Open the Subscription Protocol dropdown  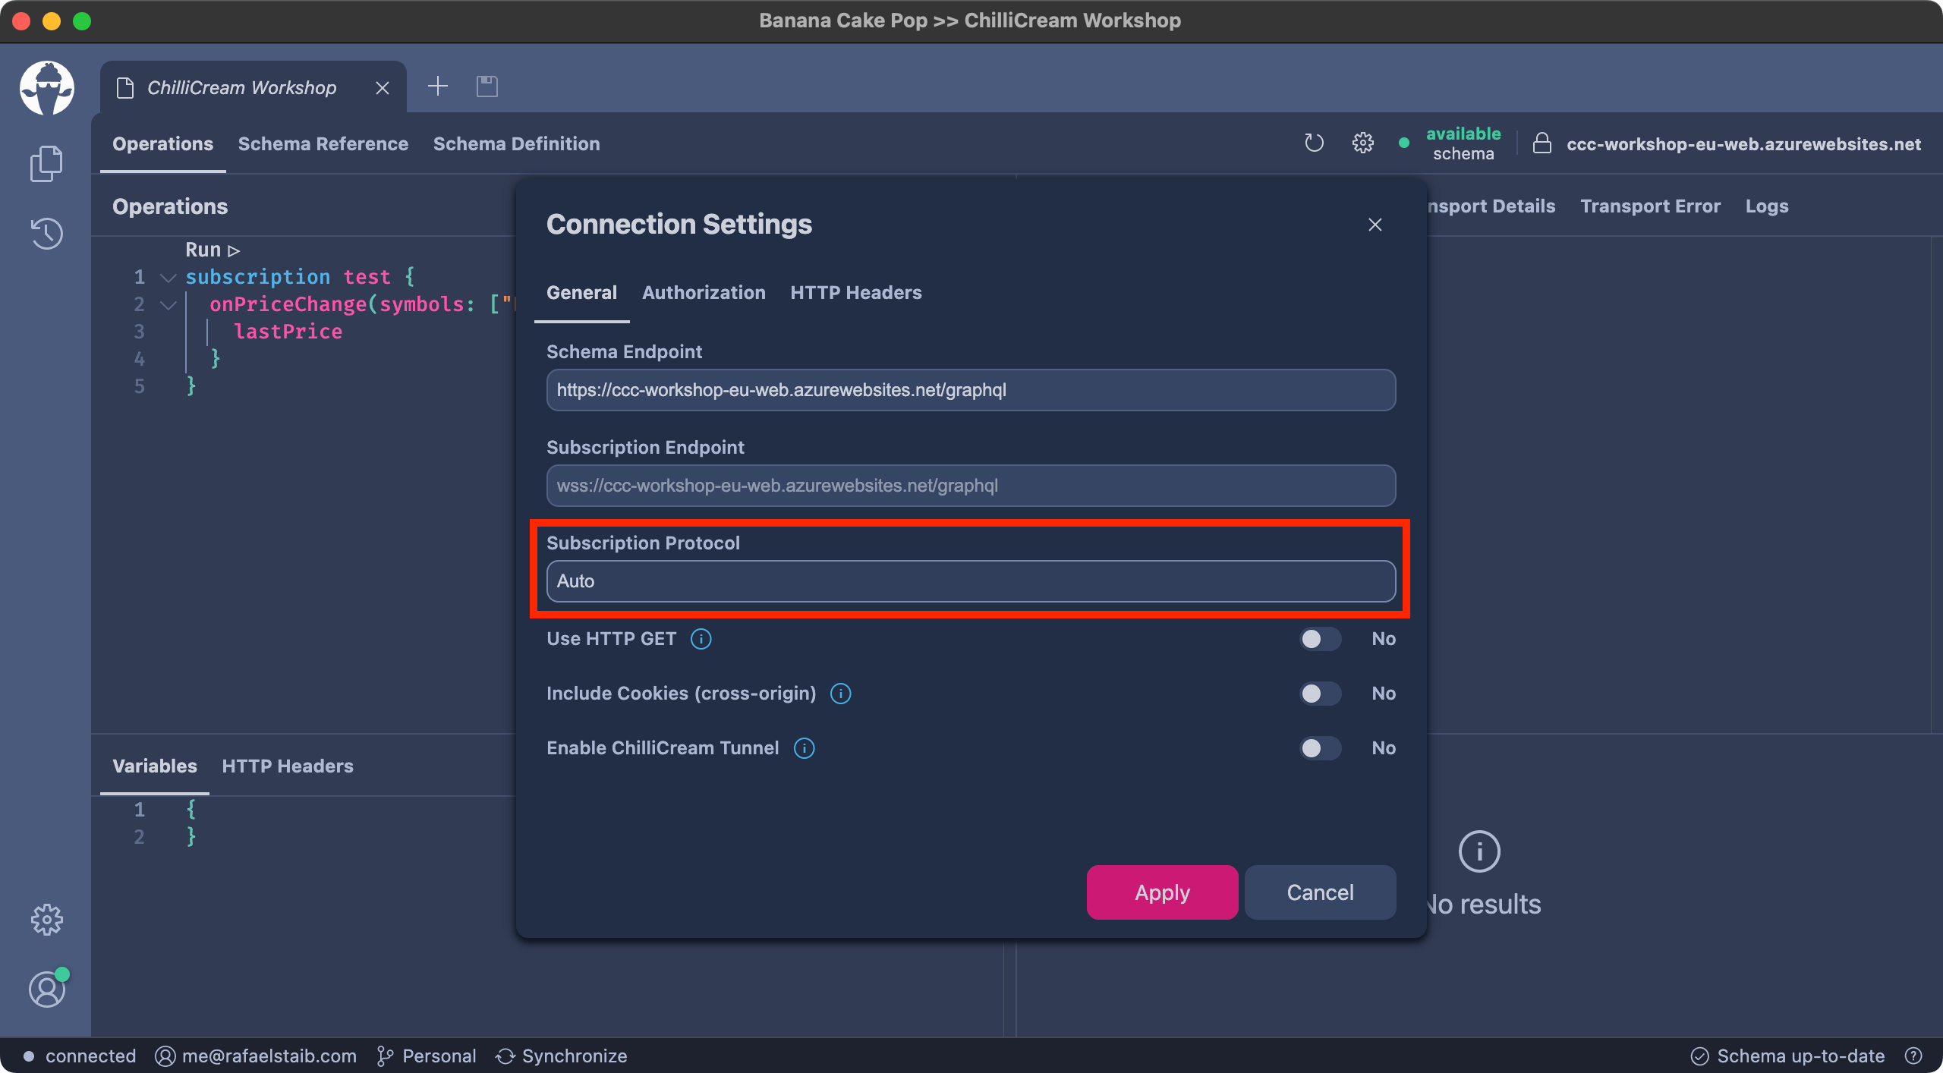971,581
